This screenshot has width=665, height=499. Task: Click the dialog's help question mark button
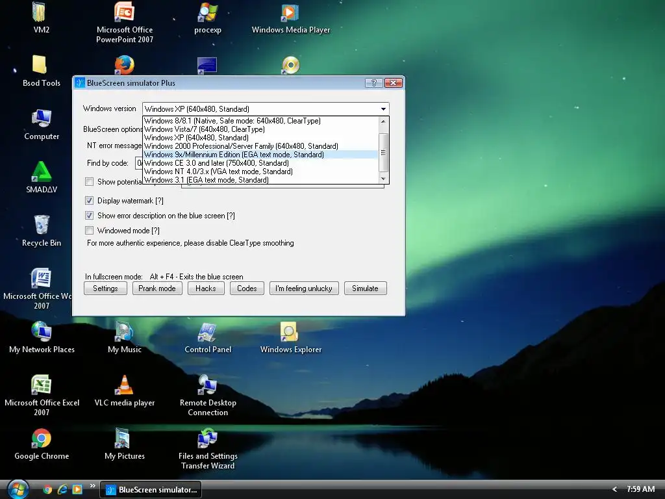pyautogui.click(x=373, y=83)
